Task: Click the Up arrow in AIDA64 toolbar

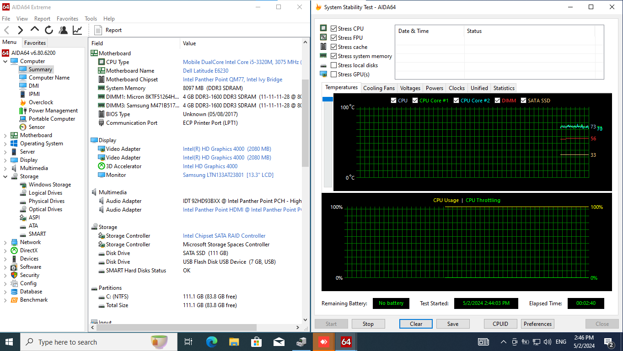Action: tap(35, 30)
